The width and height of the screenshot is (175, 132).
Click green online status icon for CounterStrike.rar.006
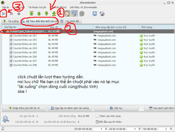click(x=141, y=57)
